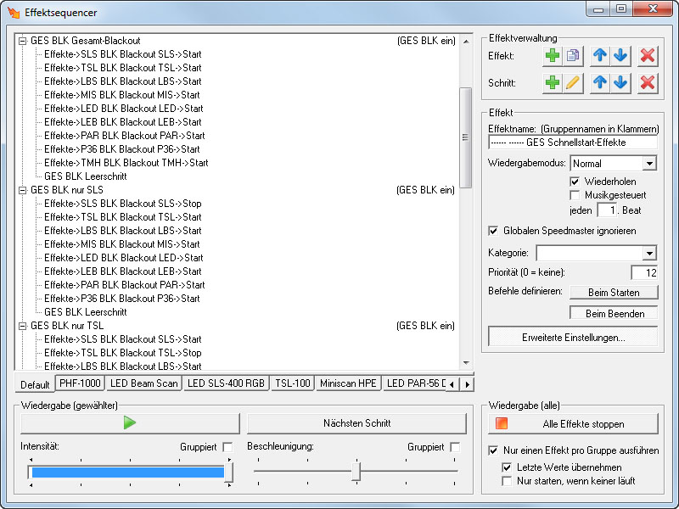The image size is (679, 509).
Task: Click the Priorität input field
Action: pyautogui.click(x=644, y=272)
